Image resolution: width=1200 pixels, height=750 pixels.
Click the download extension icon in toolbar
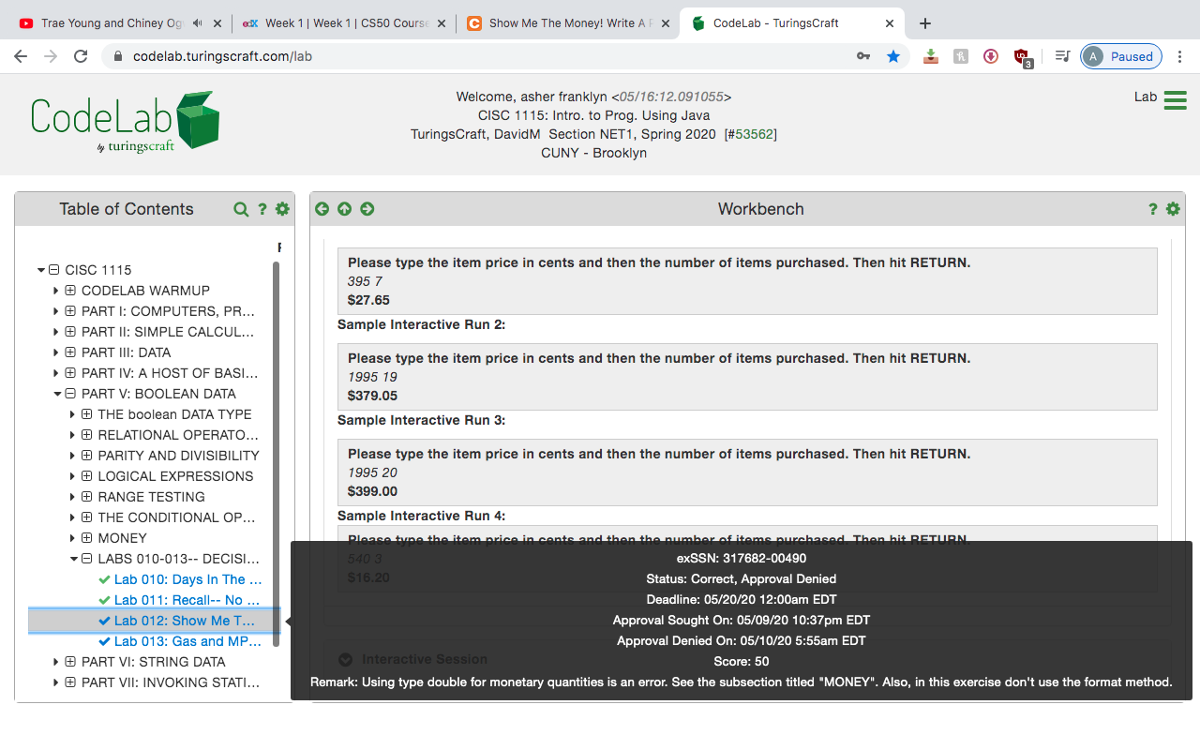pyautogui.click(x=931, y=56)
